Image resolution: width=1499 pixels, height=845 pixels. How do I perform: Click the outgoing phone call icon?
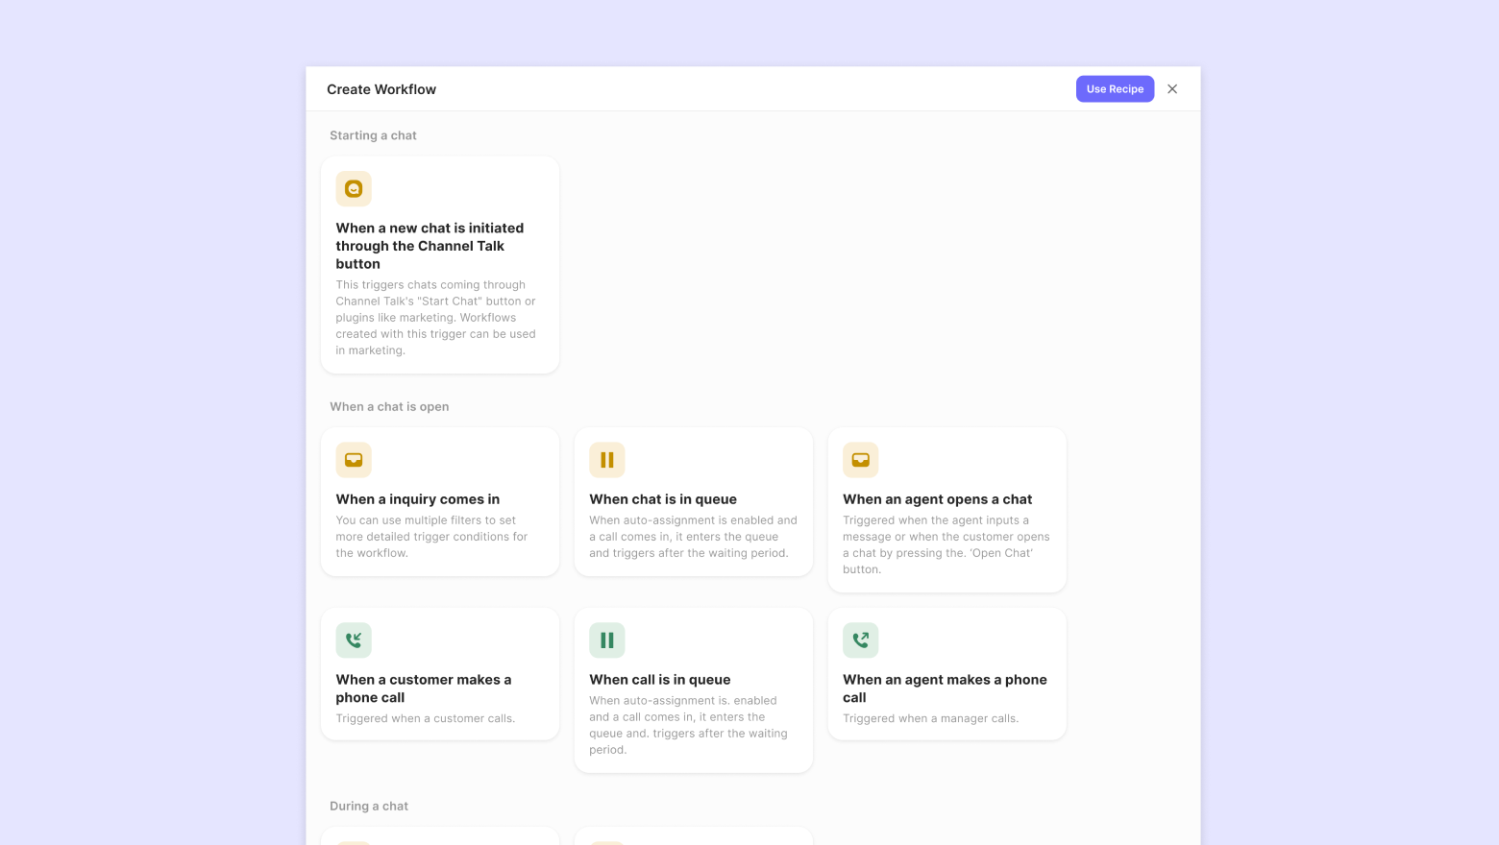tap(861, 640)
